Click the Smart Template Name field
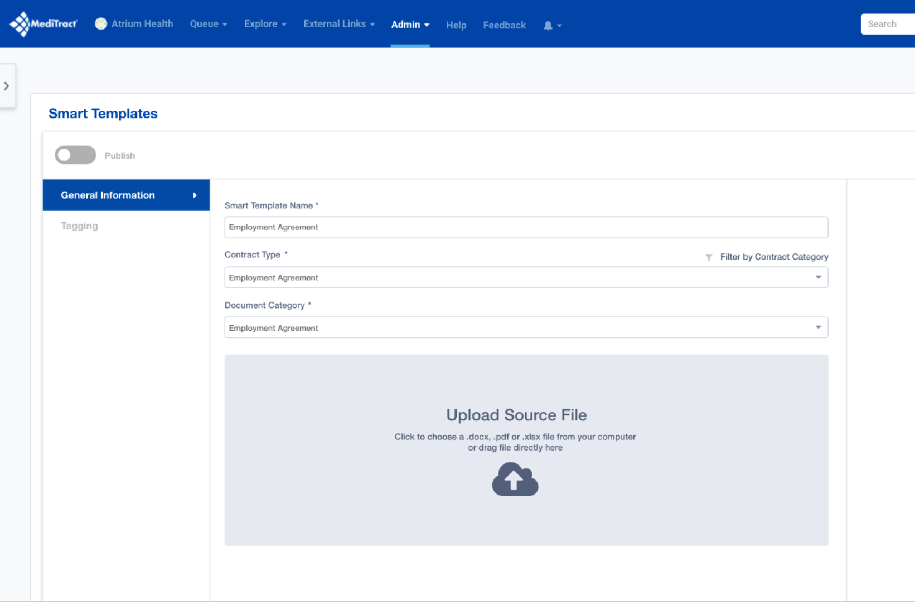Screen dimensions: 915x602 (526, 227)
